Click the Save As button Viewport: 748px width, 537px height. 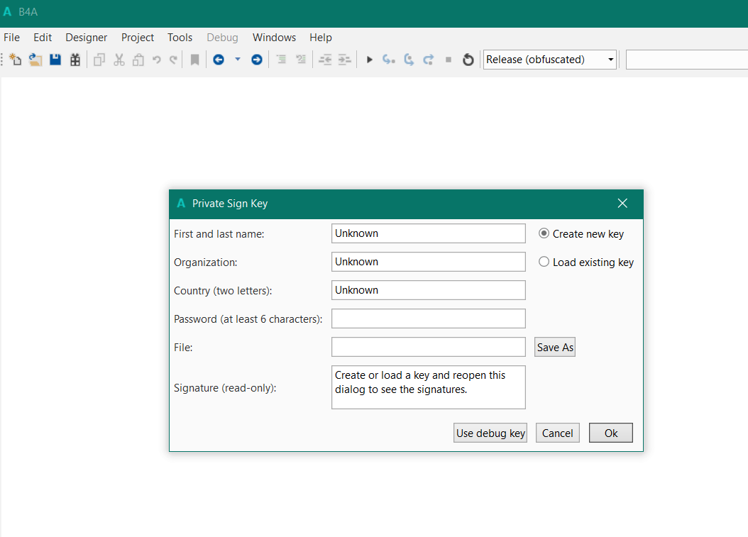point(555,347)
